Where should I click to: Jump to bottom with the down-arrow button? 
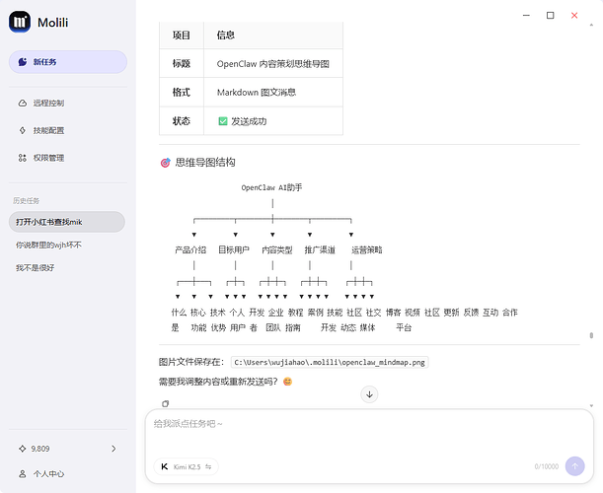coord(369,394)
